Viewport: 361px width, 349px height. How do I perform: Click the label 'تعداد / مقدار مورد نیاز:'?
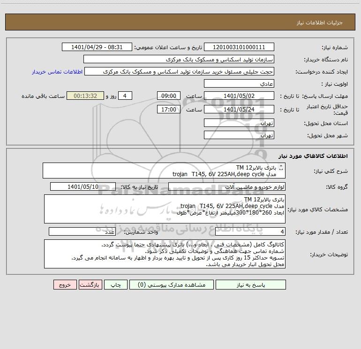click(x=322, y=232)
